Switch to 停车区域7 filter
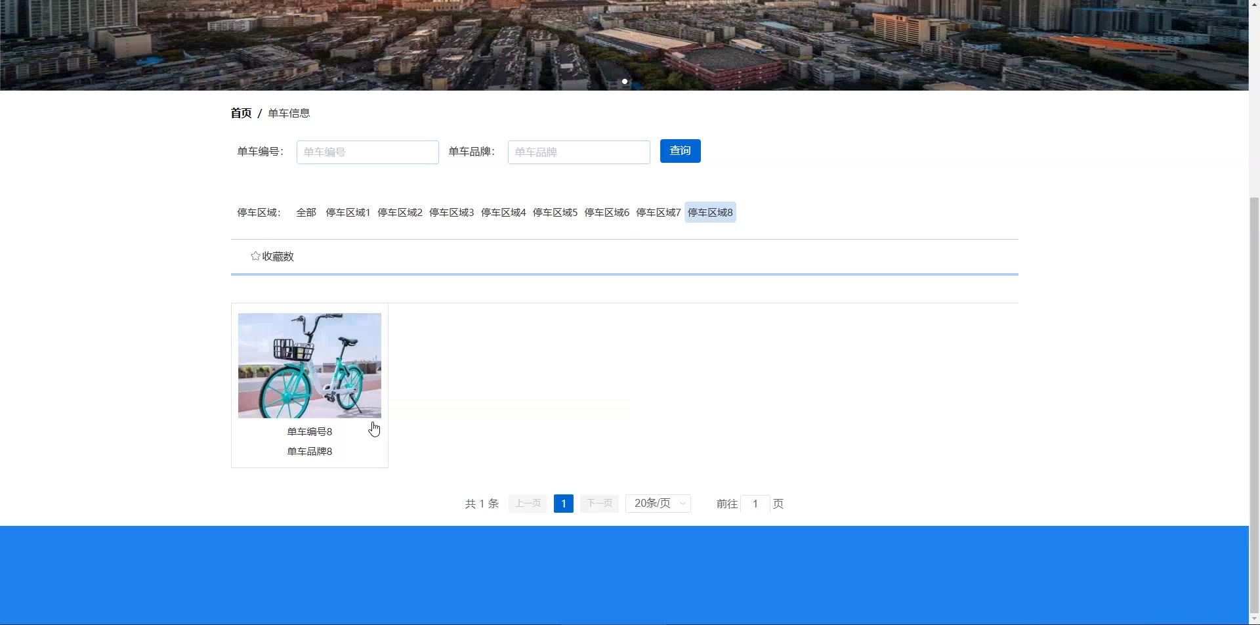The image size is (1260, 625). point(658,213)
